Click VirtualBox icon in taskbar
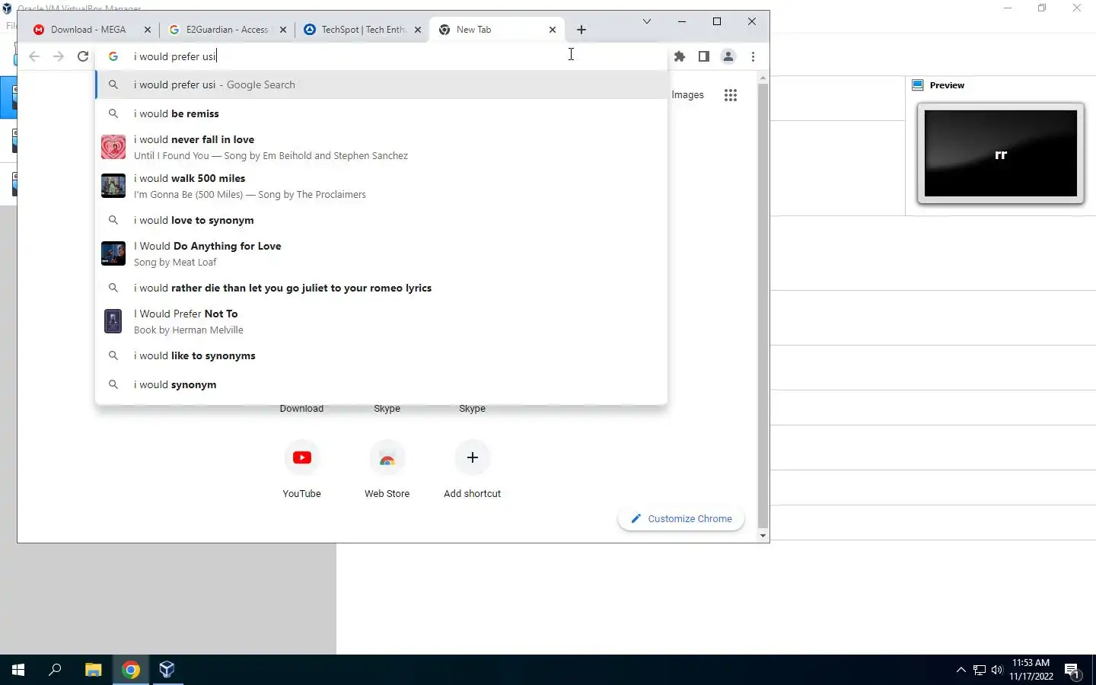The width and height of the screenshot is (1096, 685). coord(167,670)
